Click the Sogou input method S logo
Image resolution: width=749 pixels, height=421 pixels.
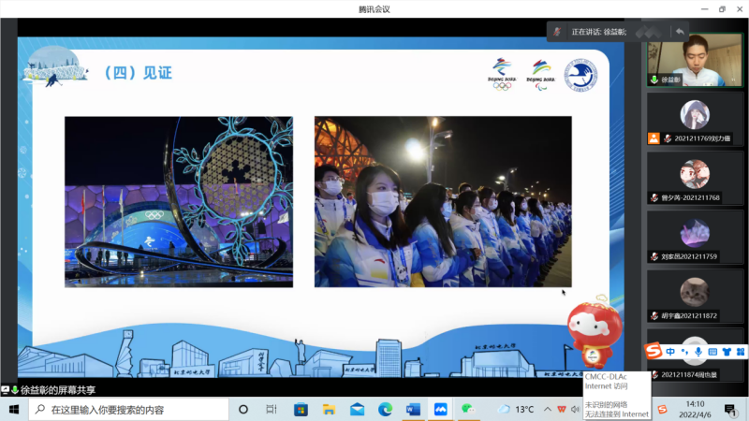tap(654, 351)
